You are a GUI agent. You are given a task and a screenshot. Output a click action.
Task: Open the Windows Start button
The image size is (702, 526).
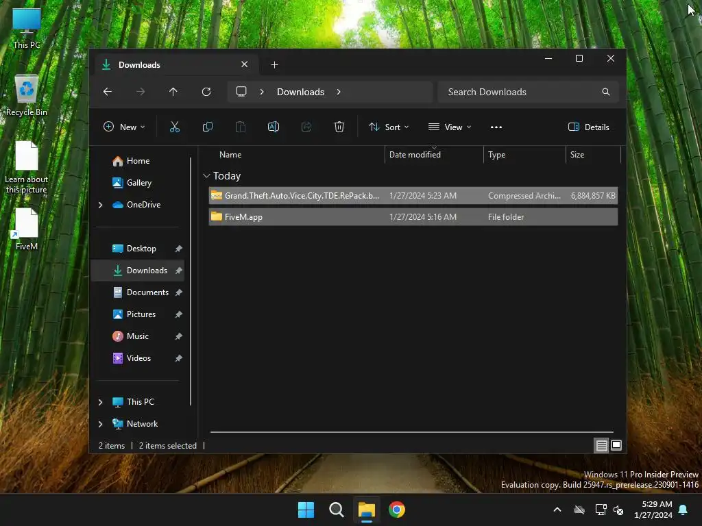coord(306,510)
